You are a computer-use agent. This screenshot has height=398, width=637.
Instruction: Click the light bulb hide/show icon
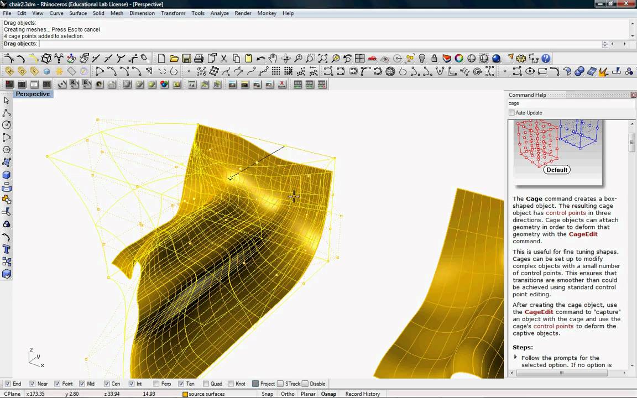pos(422,59)
